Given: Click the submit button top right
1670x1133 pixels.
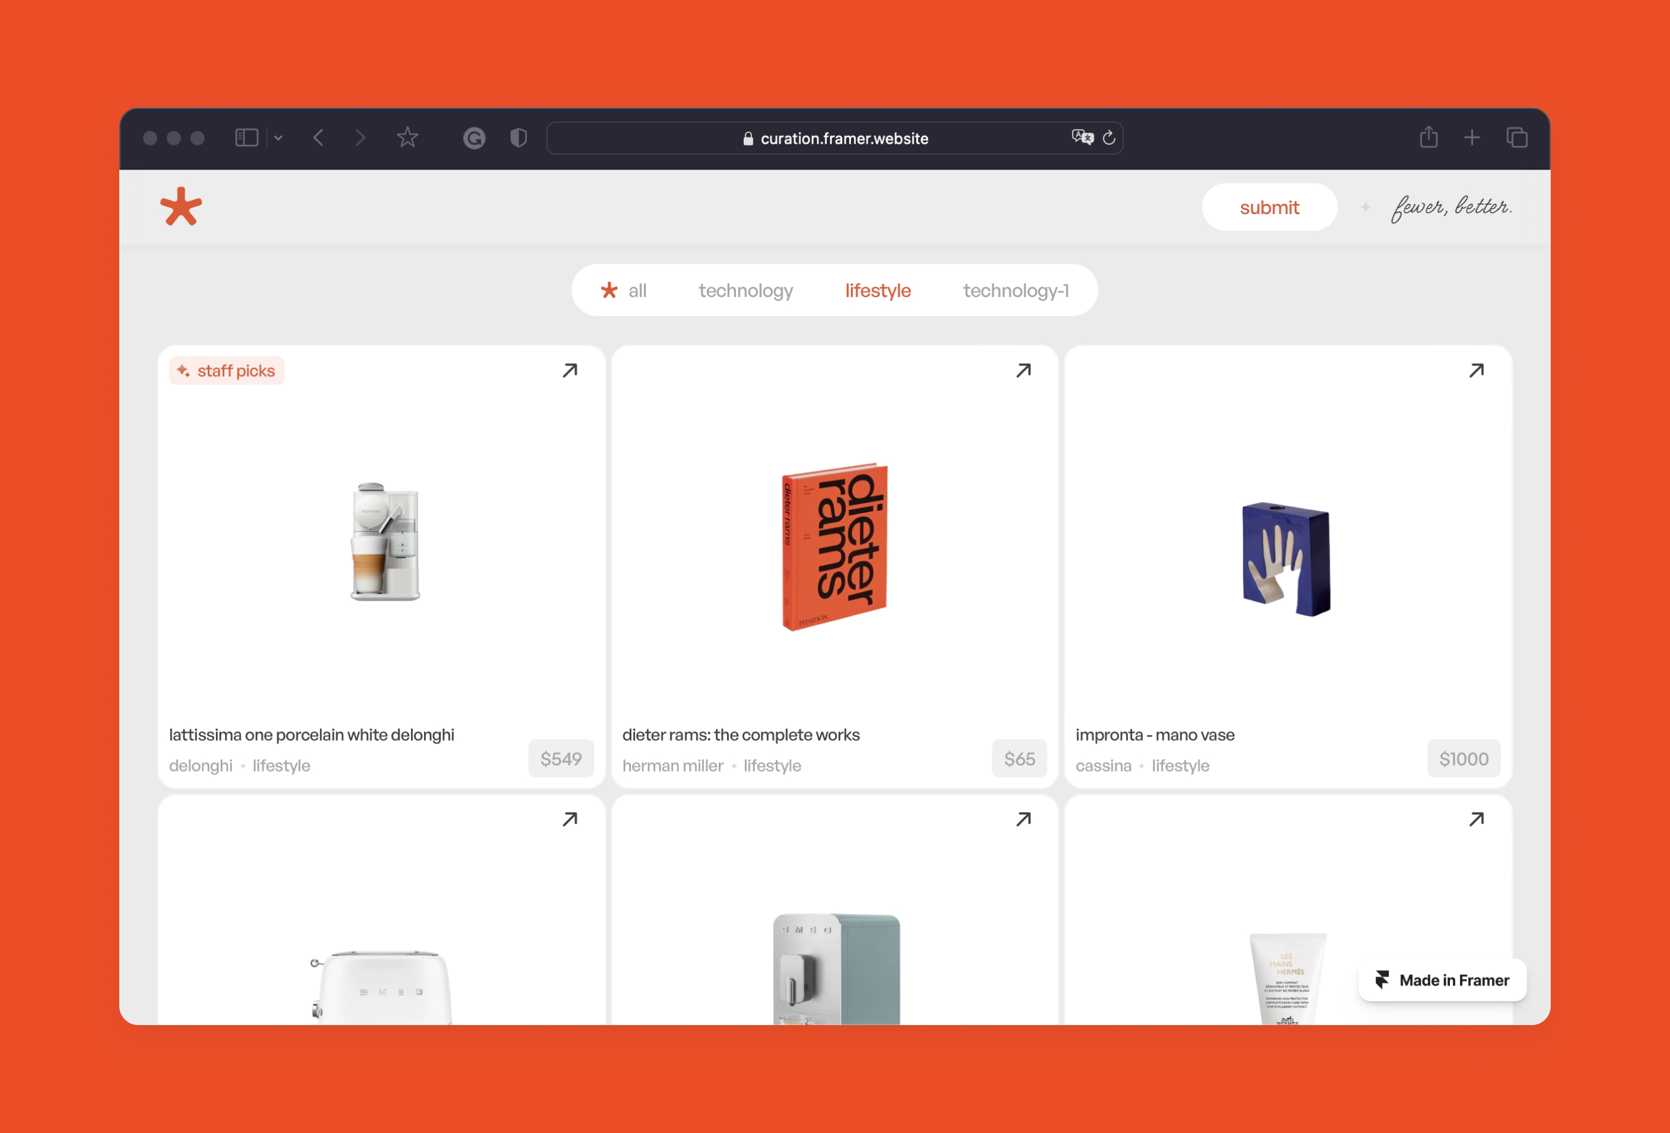Looking at the screenshot, I should (1269, 206).
